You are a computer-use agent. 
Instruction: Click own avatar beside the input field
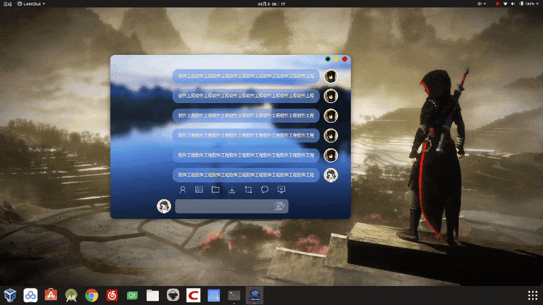[164, 206]
